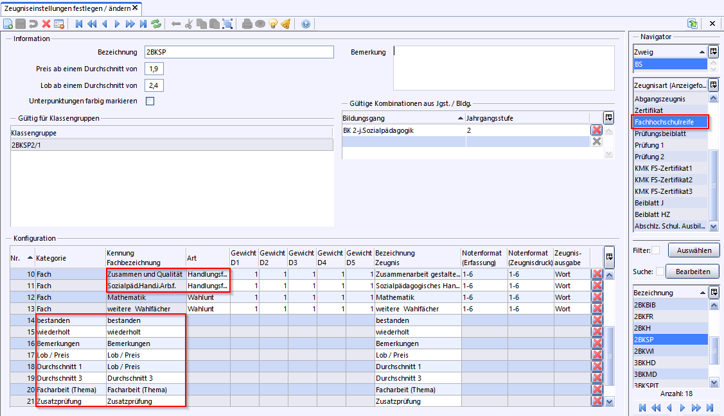Image resolution: width=724 pixels, height=416 pixels.
Task: Open column chooser of Konfiguration table
Action: point(609,257)
